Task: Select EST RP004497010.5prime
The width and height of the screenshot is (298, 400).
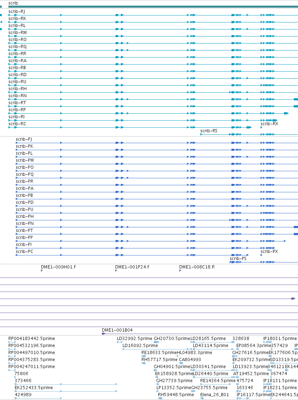Action: (x=32, y=352)
